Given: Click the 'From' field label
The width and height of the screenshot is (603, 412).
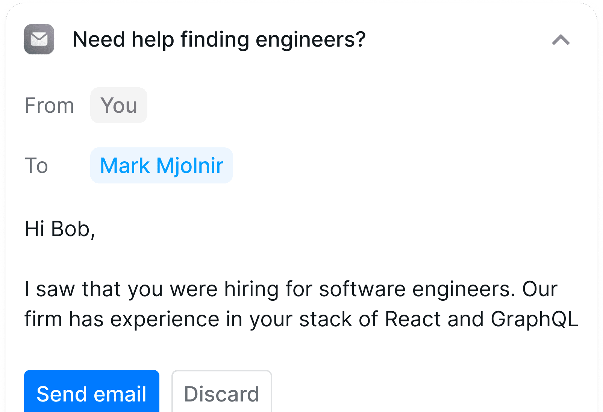Looking at the screenshot, I should [49, 105].
